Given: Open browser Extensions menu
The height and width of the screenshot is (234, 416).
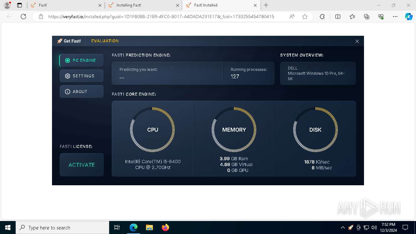Looking at the screenshot, I should (322, 17).
